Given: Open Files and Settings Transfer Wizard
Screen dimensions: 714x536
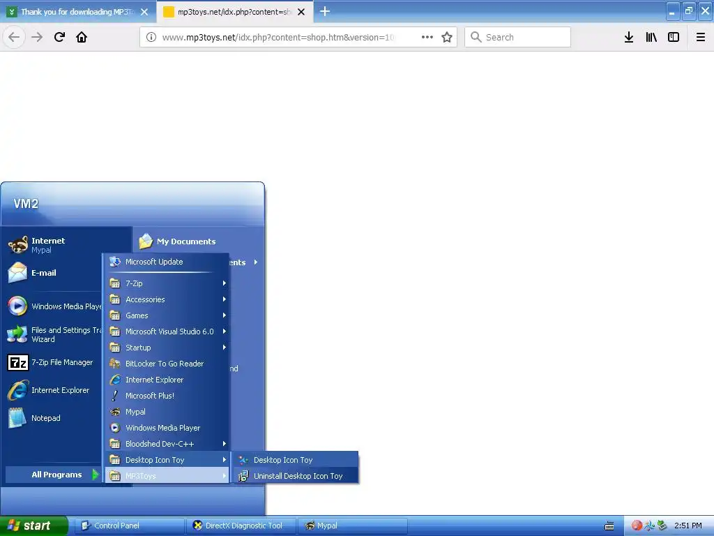Looking at the screenshot, I should (x=54, y=334).
